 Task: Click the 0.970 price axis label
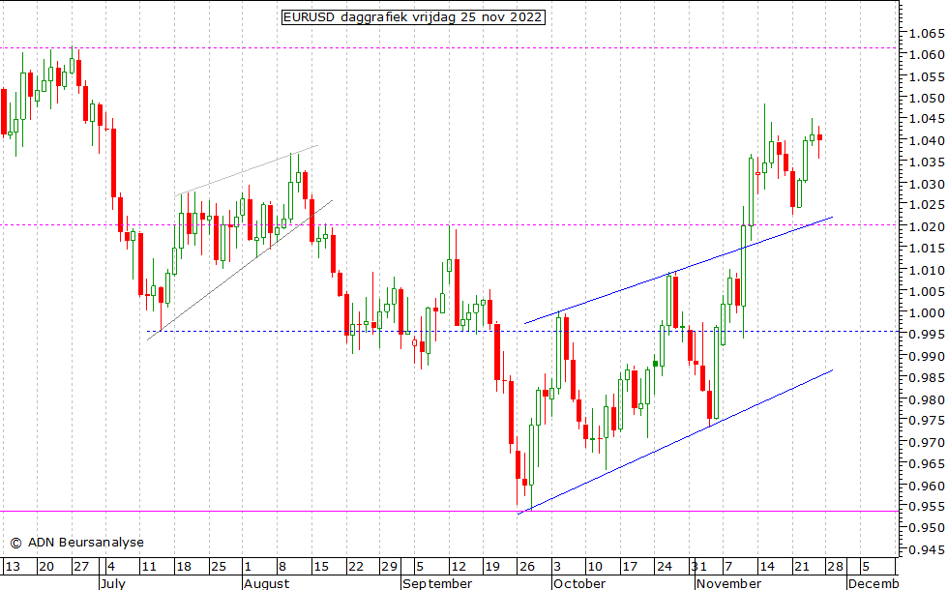click(x=927, y=443)
